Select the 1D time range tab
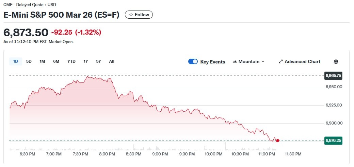Image resolution: width=354 pixels, height=167 pixels. point(16,61)
